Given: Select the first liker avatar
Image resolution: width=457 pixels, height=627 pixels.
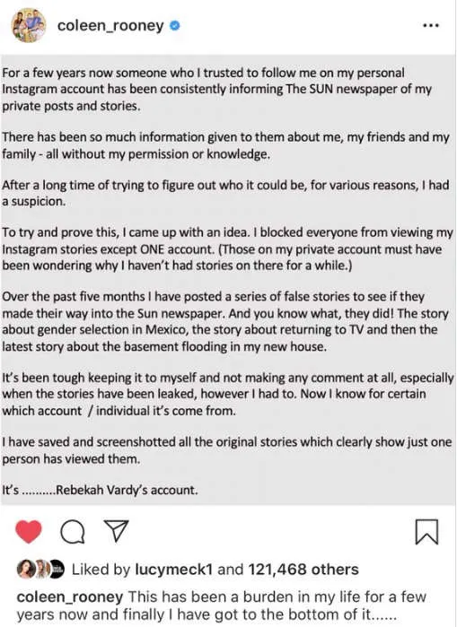Looking at the screenshot, I should click(x=26, y=569).
